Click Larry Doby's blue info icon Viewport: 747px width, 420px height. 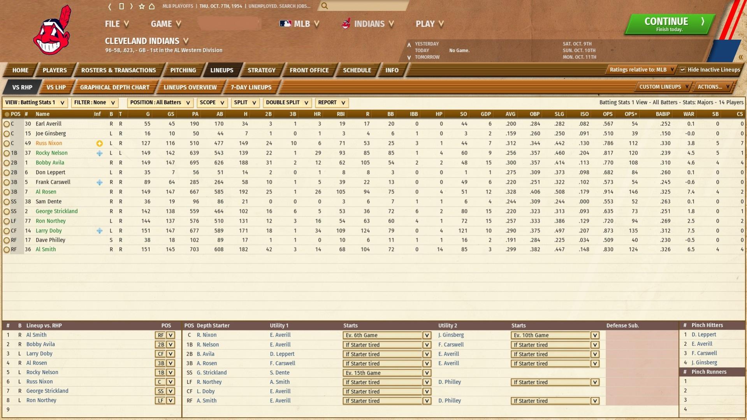100,231
